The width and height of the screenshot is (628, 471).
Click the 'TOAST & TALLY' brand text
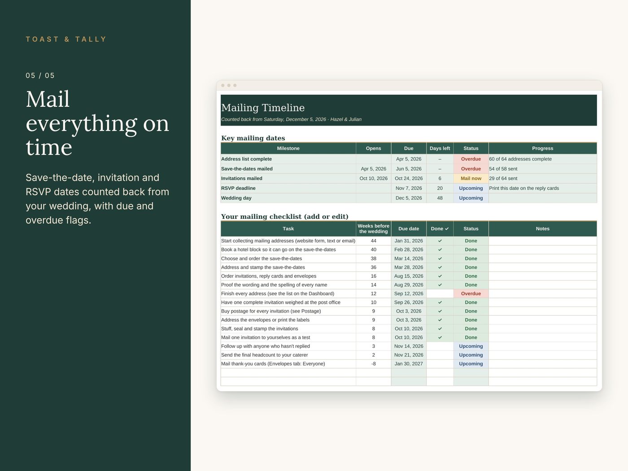[x=66, y=39]
